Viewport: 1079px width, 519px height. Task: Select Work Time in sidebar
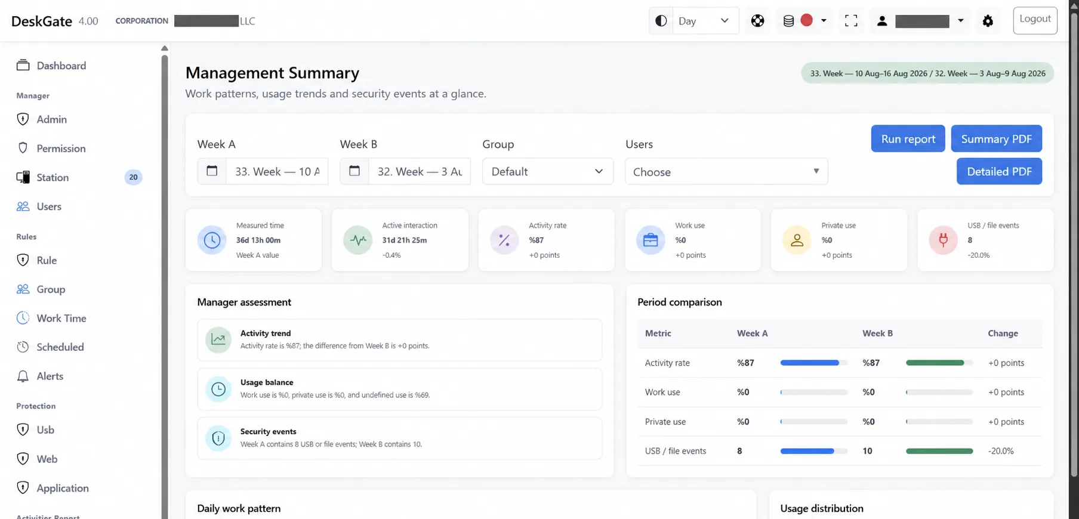(x=61, y=318)
